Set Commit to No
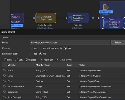The width and height of the screenshot is (125, 100). tap(65, 48)
